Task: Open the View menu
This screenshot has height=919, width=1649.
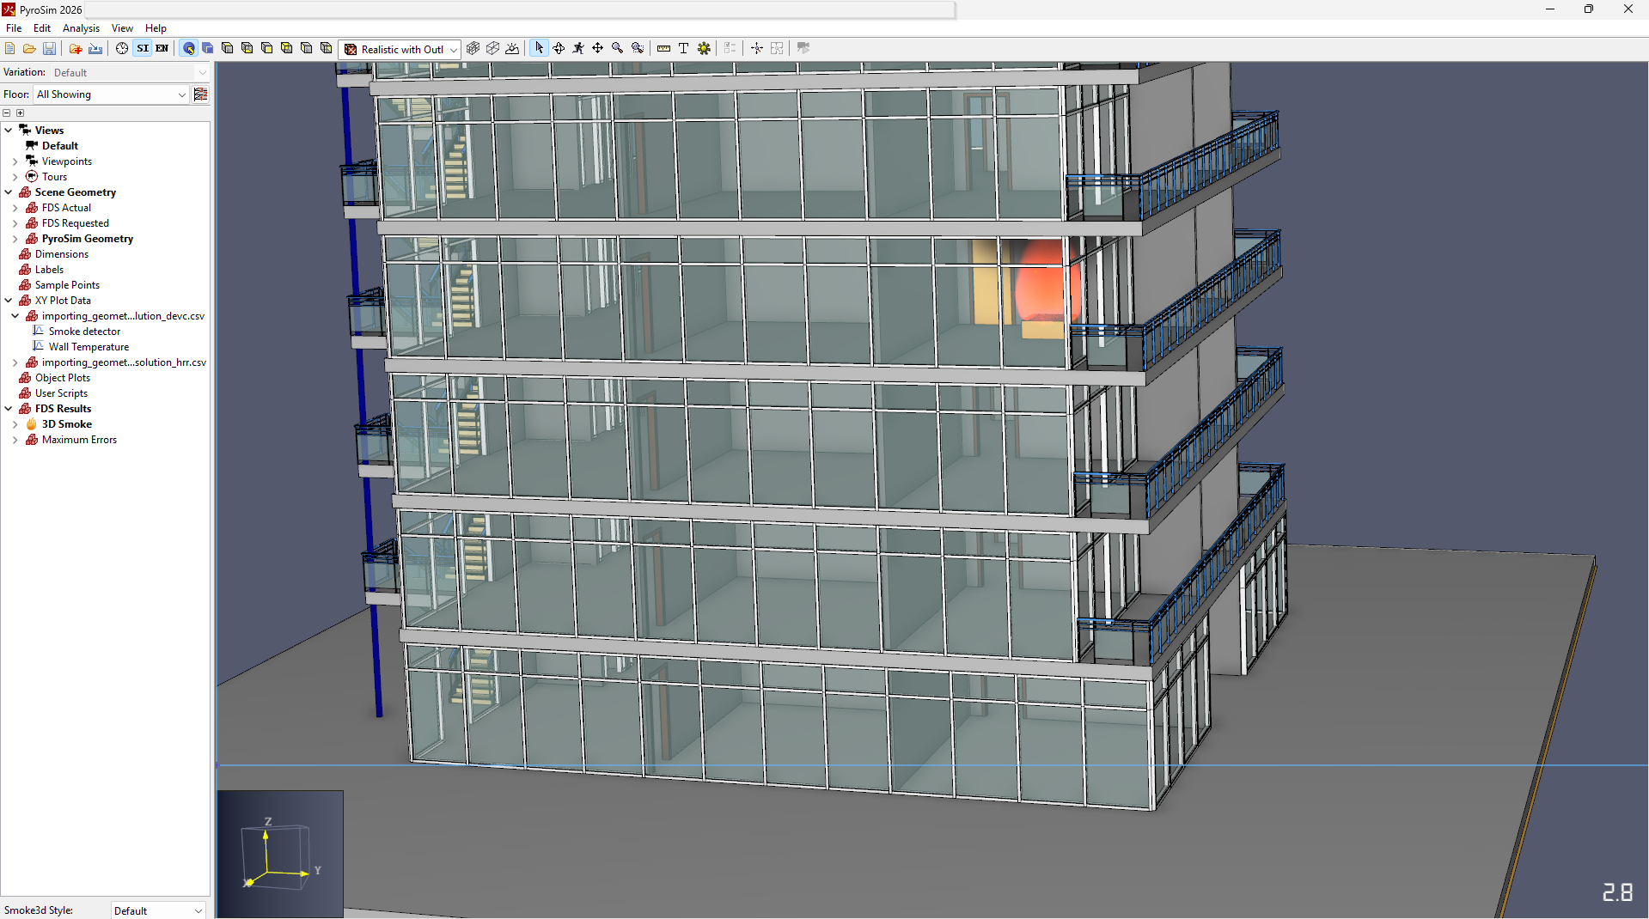Action: (122, 28)
